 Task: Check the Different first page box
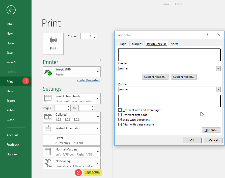click(120, 115)
